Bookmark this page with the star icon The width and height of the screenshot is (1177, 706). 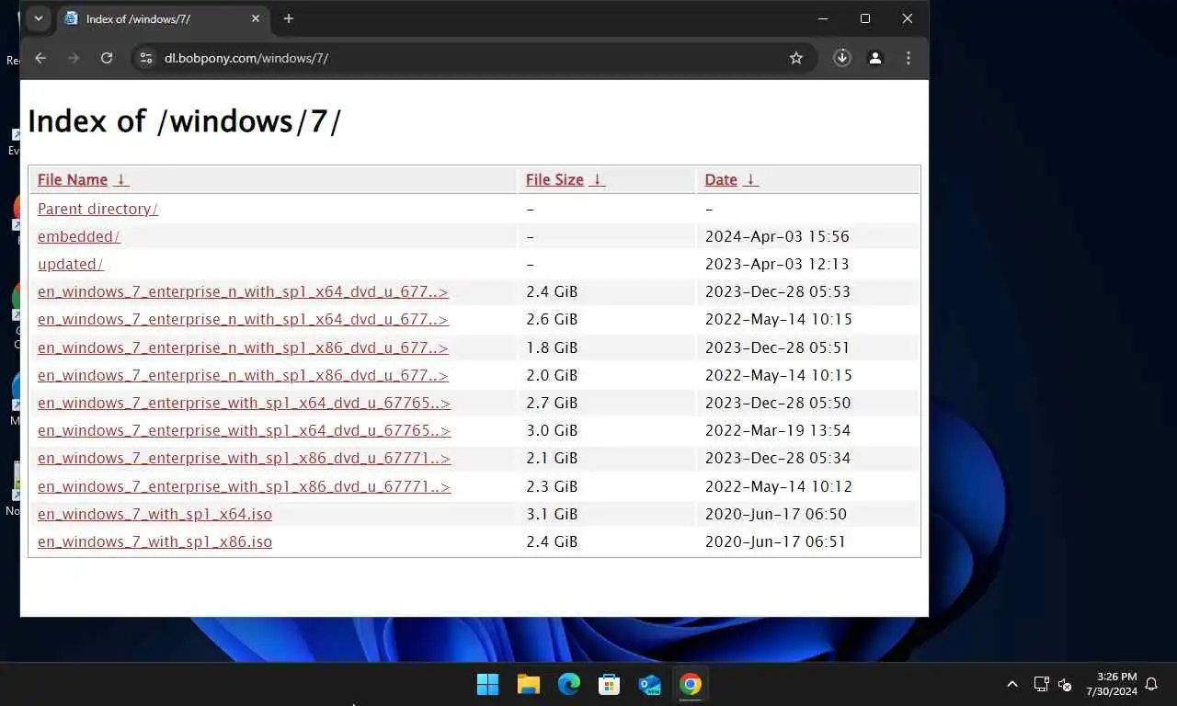pyautogui.click(x=796, y=58)
